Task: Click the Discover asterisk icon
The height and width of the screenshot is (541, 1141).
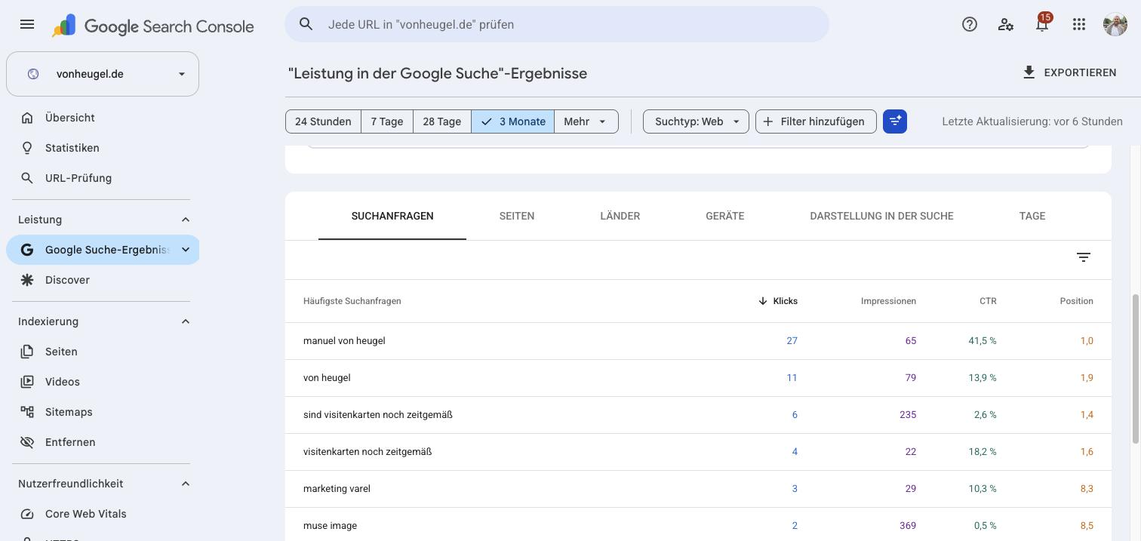Action: 27,280
